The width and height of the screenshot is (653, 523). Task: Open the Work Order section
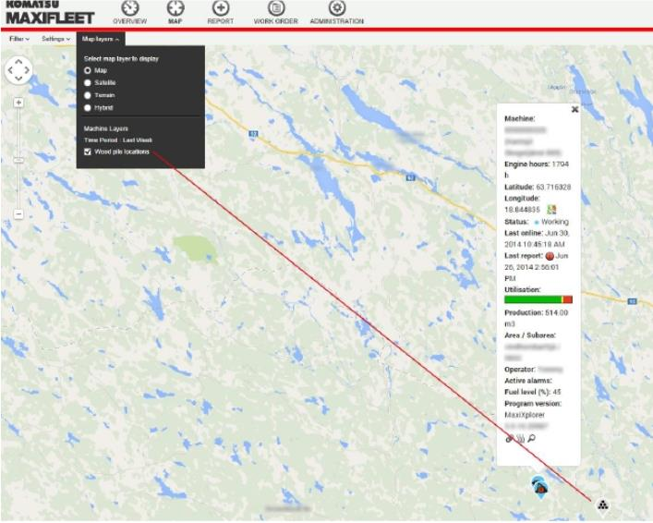(275, 13)
